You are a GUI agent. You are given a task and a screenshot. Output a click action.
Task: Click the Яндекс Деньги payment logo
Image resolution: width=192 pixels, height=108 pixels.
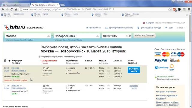tap(175, 60)
